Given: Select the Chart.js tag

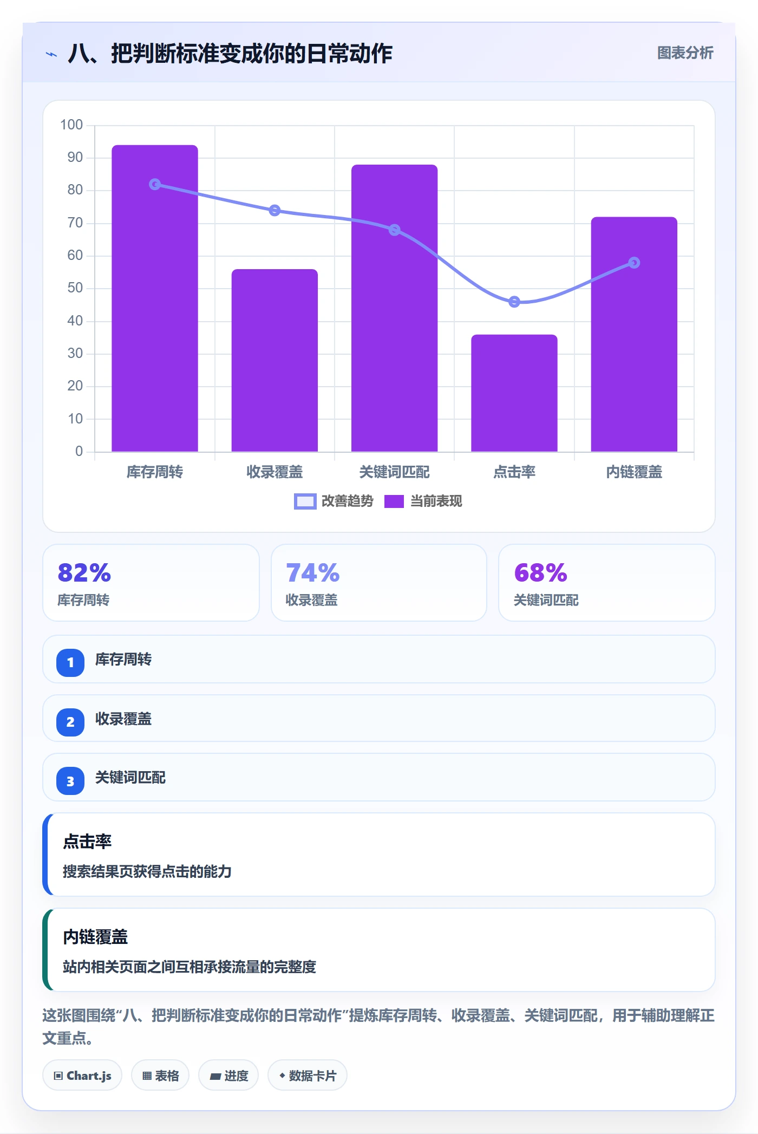Looking at the screenshot, I should (82, 1076).
